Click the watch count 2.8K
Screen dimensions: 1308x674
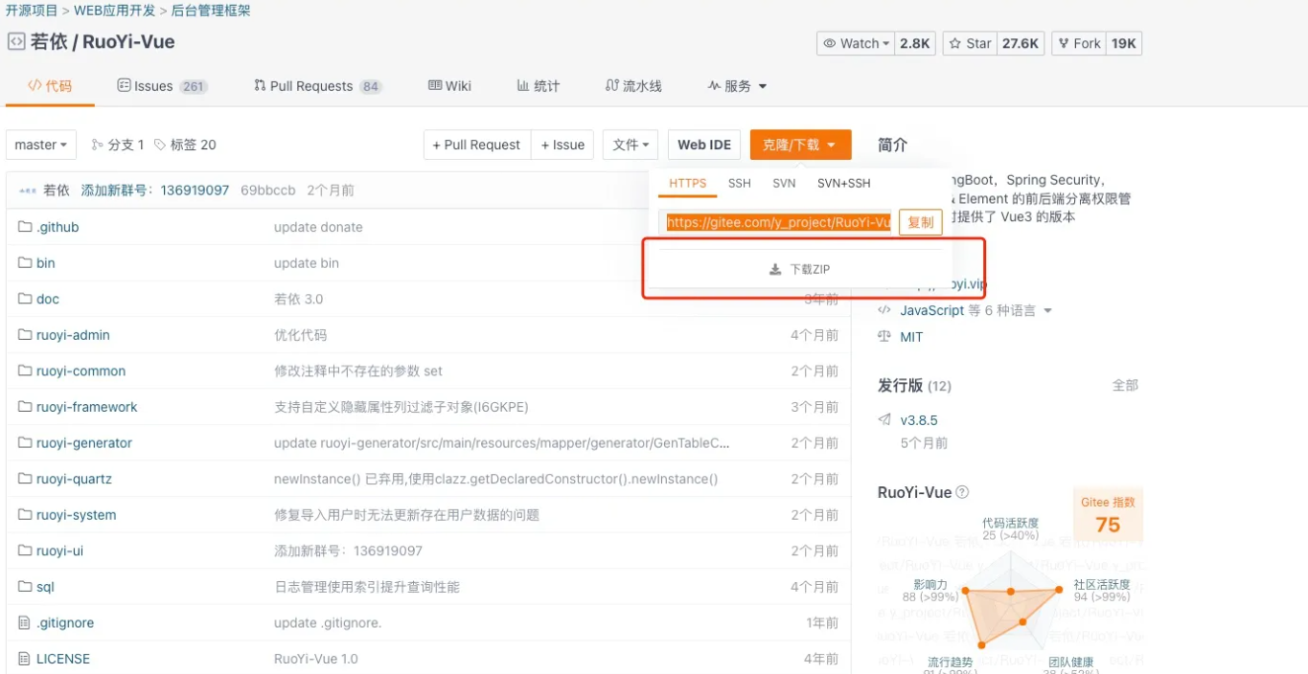[915, 43]
